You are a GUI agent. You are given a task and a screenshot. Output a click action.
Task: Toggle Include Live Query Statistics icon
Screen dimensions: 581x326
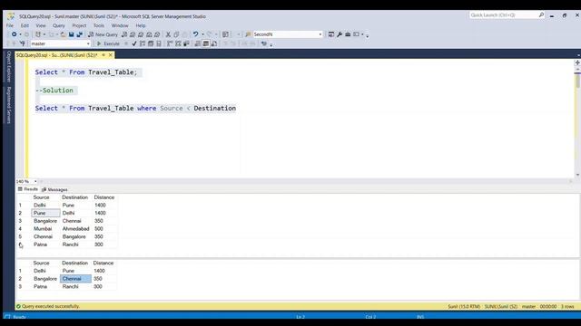(x=178, y=43)
